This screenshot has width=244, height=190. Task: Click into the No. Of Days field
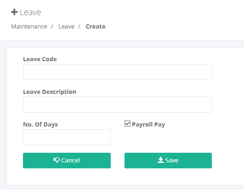[67, 138]
